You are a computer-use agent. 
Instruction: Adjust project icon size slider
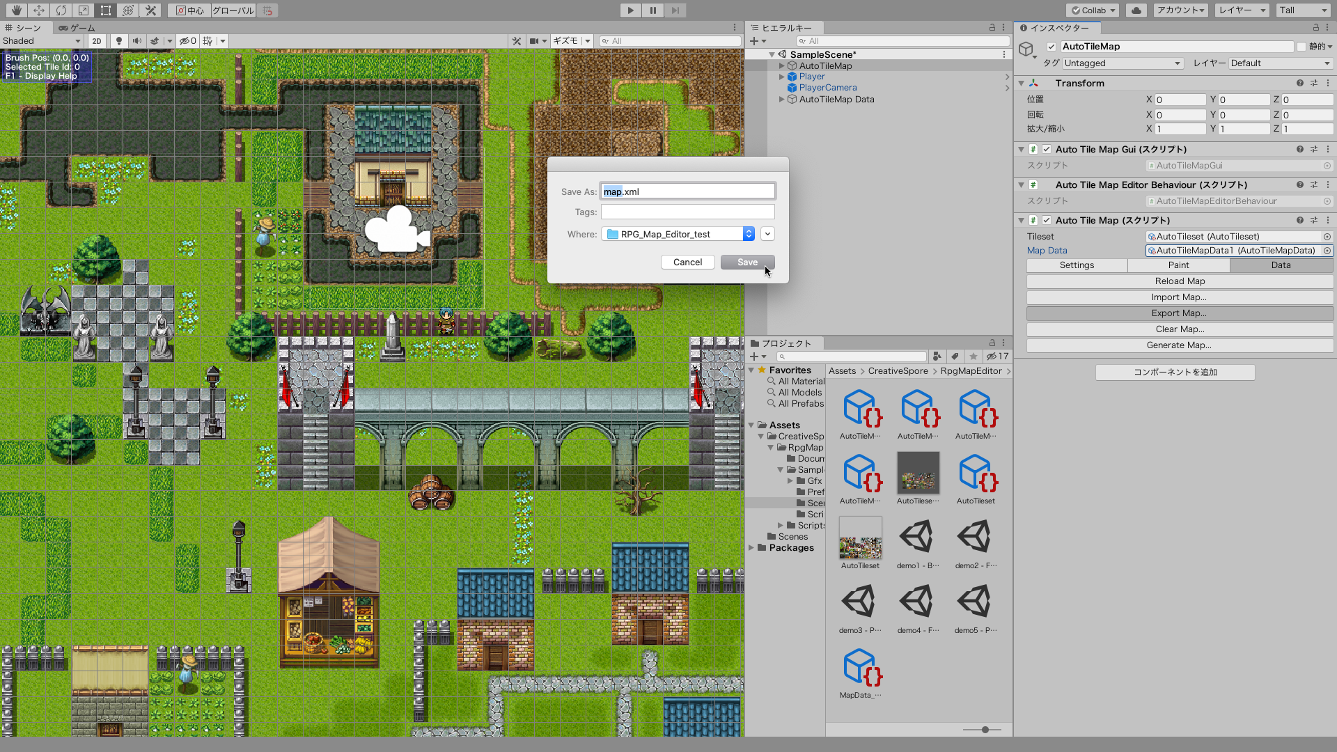[985, 730]
